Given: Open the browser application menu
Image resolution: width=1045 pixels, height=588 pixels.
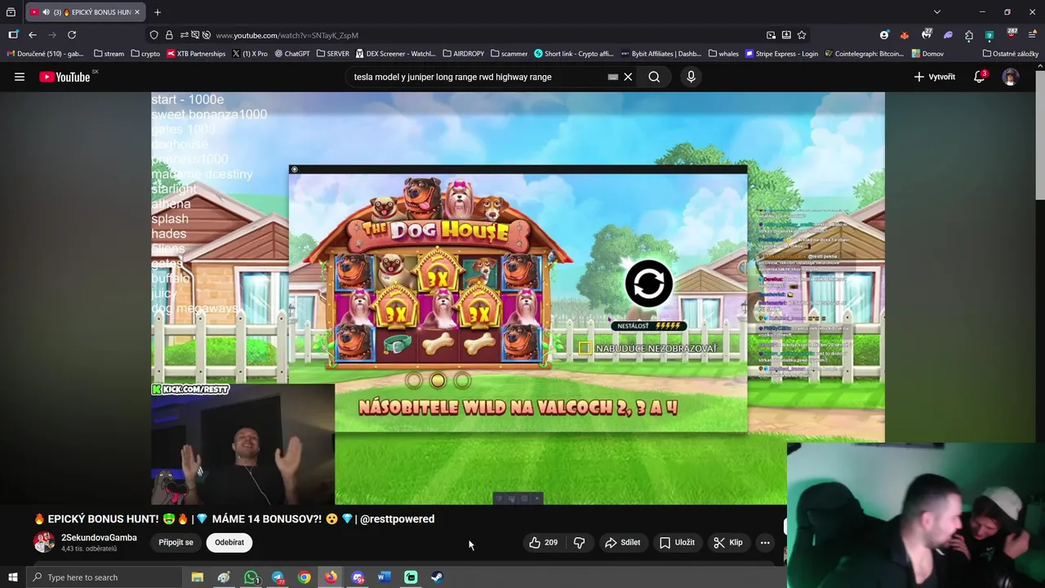Looking at the screenshot, I should [x=1033, y=35].
